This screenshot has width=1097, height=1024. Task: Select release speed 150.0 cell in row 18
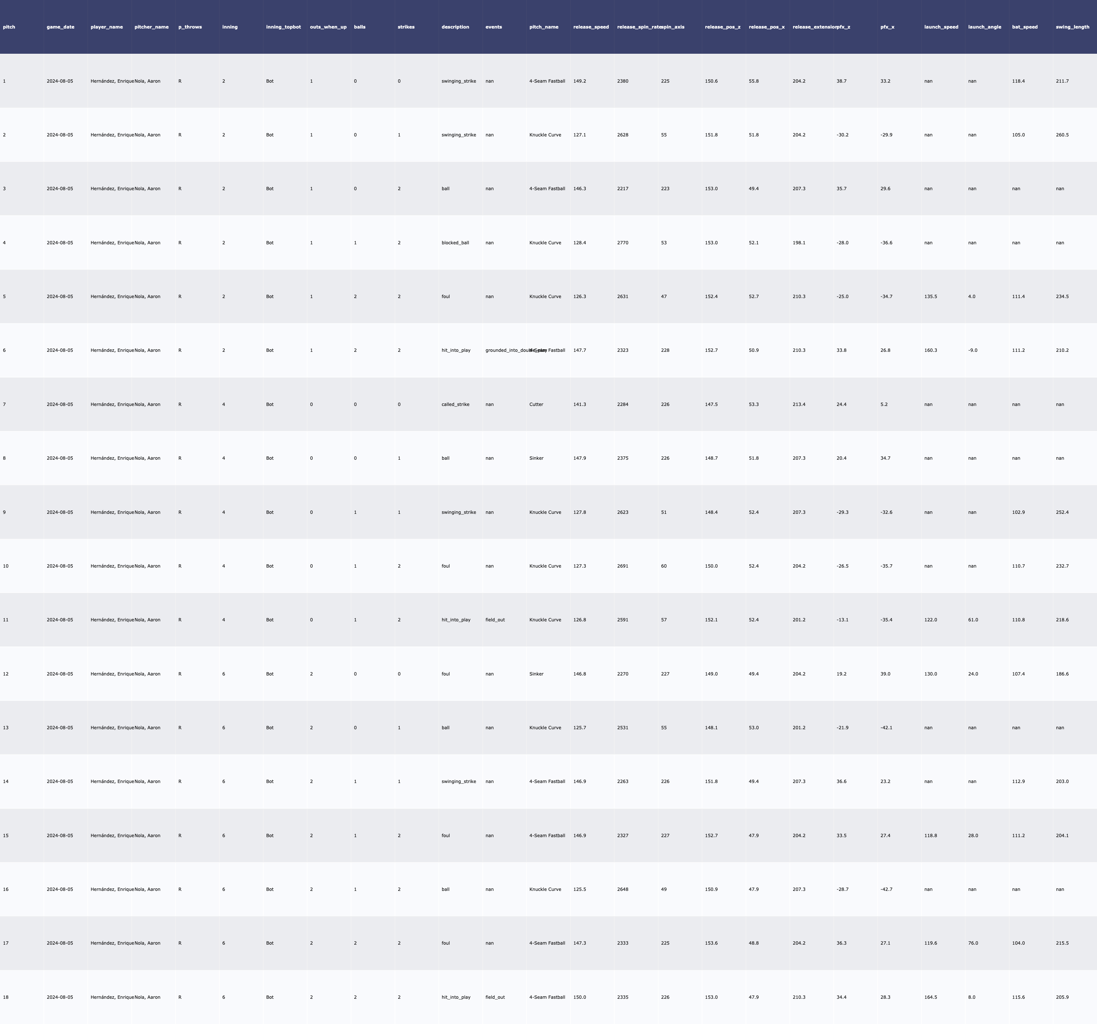pyautogui.click(x=580, y=998)
